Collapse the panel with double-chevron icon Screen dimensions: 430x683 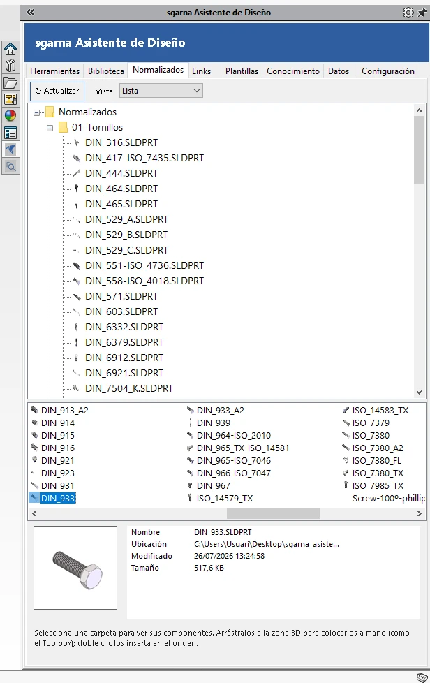(x=30, y=12)
